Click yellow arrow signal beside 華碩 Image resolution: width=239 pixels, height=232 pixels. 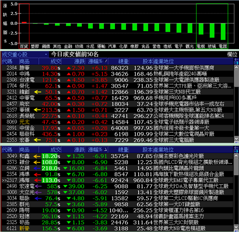pos(37,110)
